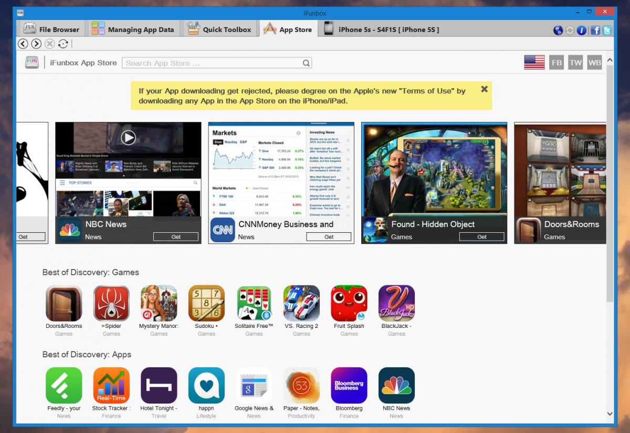This screenshot has width=630, height=433.
Task: Open Found - Hidden Object banner image
Action: pyautogui.click(x=434, y=169)
